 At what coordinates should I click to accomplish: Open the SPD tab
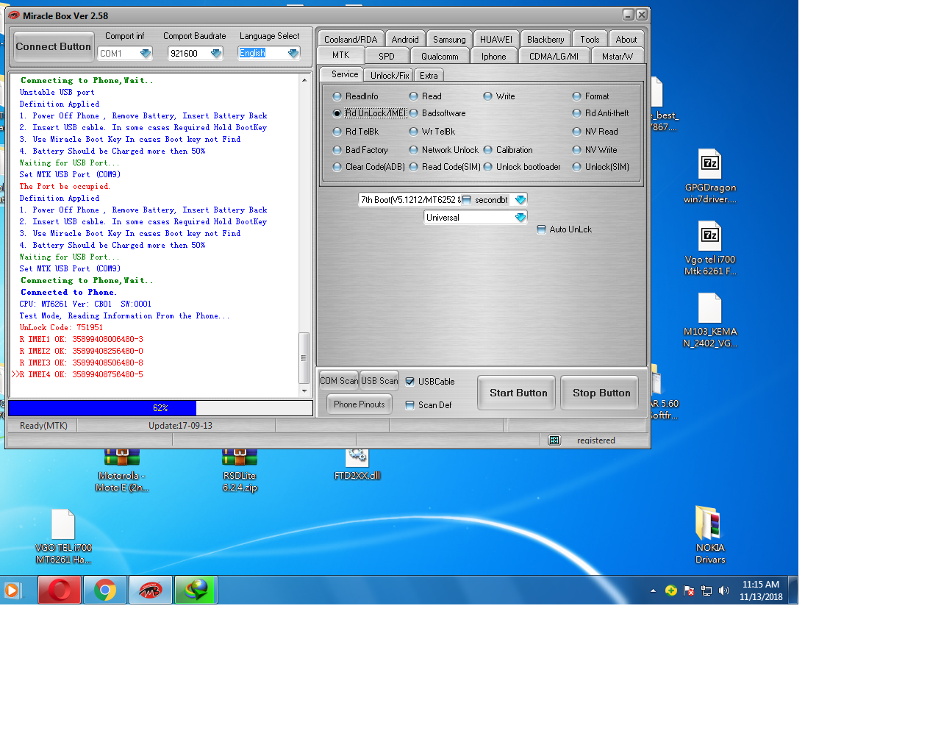pos(387,56)
